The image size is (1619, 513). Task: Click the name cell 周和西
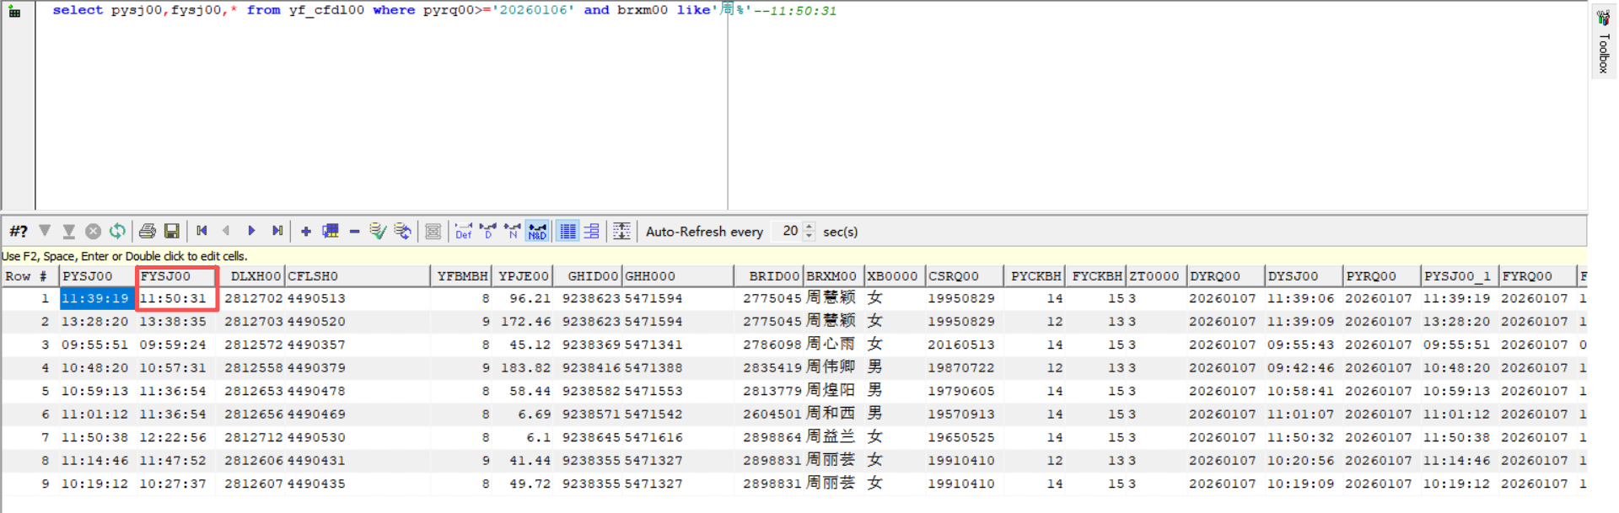[833, 414]
